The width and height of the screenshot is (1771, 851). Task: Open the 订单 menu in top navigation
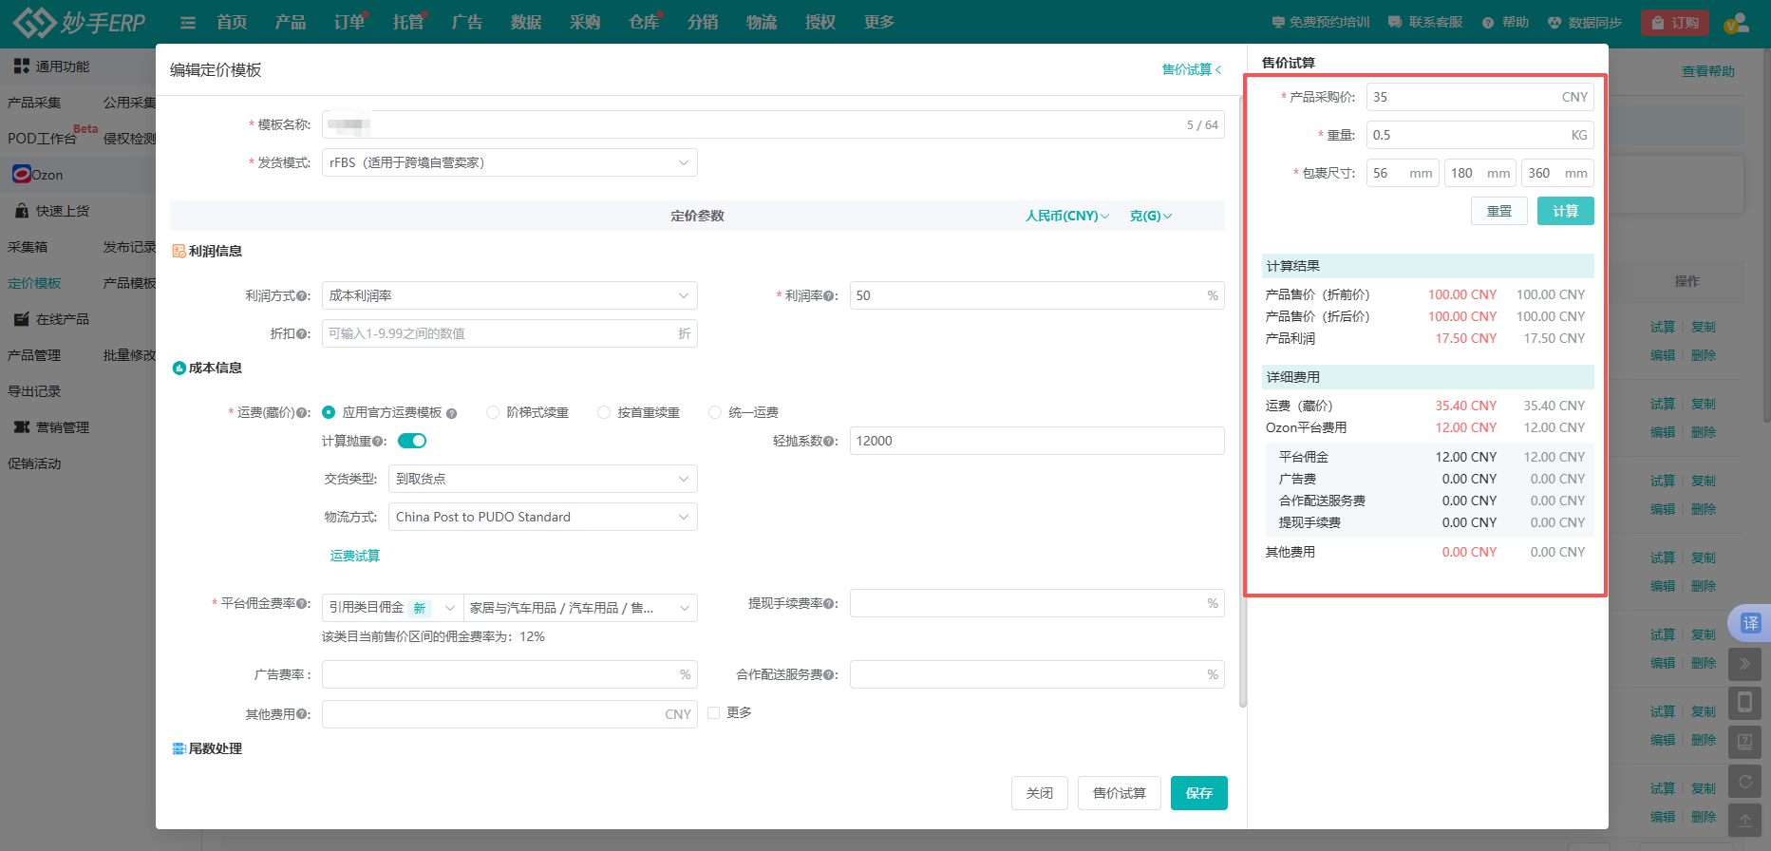click(x=349, y=23)
